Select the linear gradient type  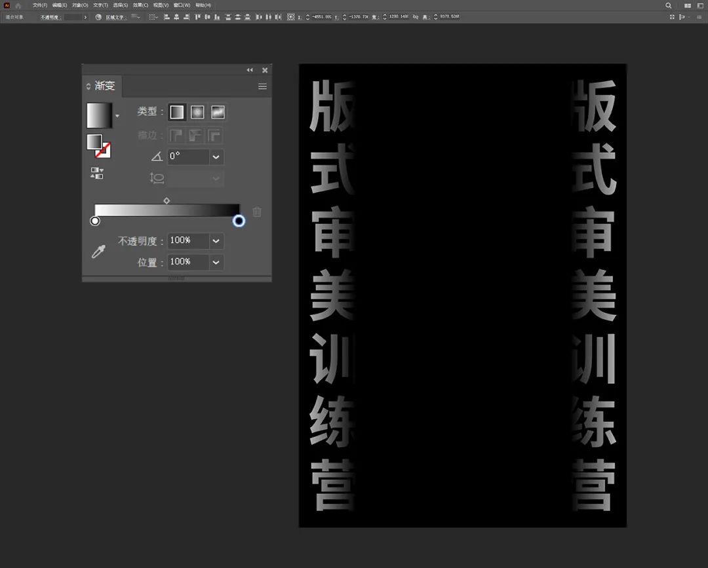point(177,112)
